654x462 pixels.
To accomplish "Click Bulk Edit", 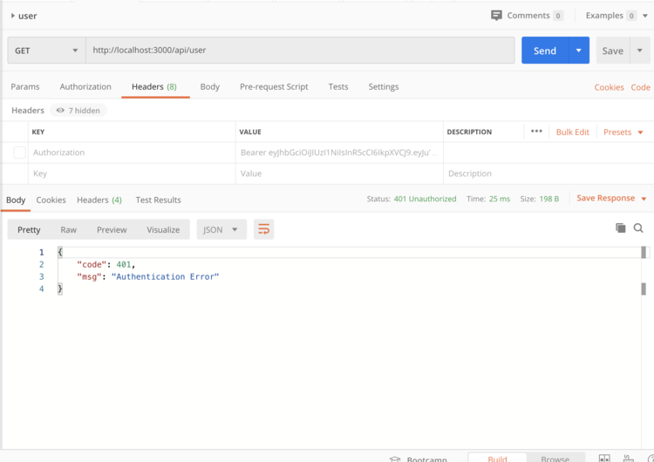I will pos(573,132).
